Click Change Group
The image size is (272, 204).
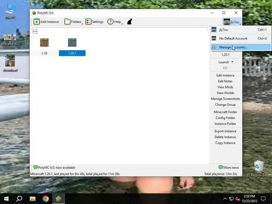click(225, 105)
